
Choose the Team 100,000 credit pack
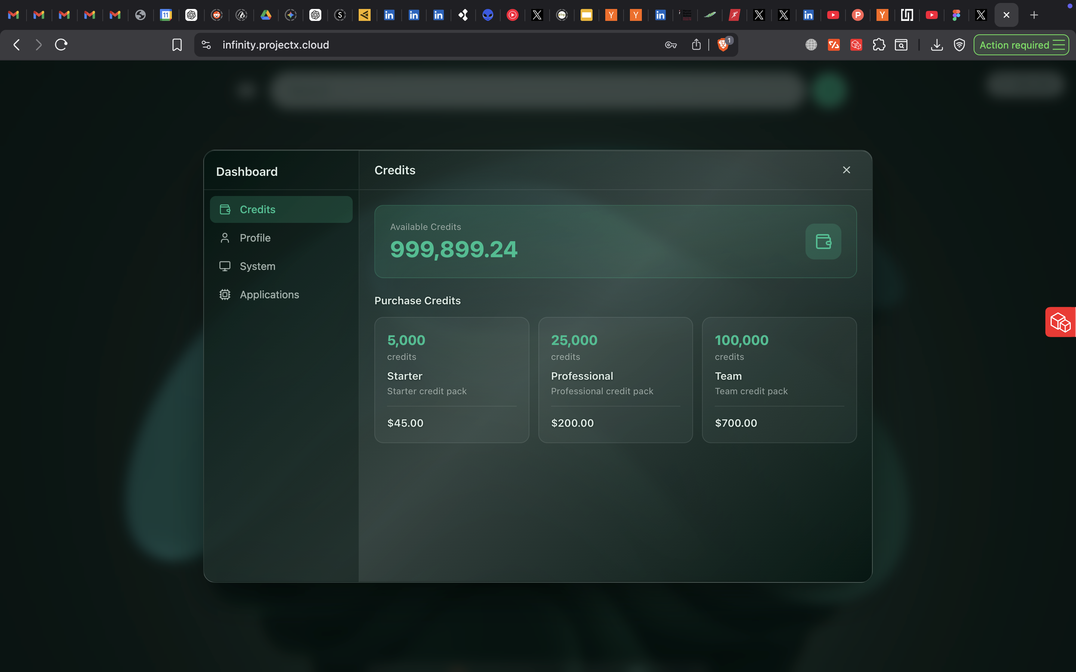pyautogui.click(x=779, y=380)
